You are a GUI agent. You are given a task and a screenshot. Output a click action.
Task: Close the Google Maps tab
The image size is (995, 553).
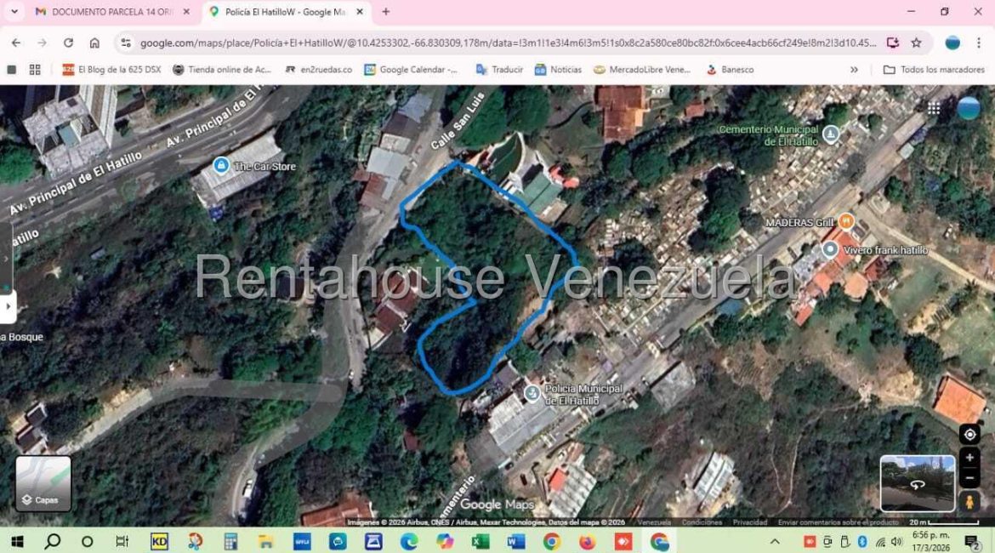pyautogui.click(x=360, y=11)
